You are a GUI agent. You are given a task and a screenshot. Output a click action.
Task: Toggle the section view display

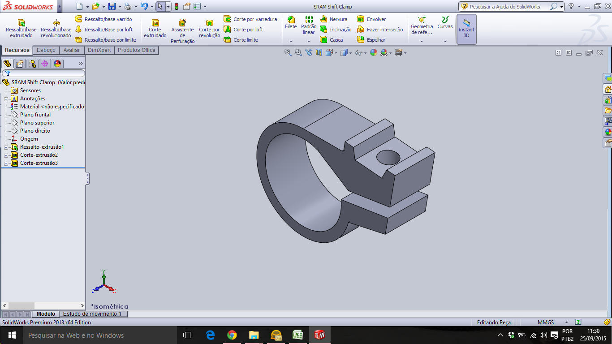coord(319,52)
